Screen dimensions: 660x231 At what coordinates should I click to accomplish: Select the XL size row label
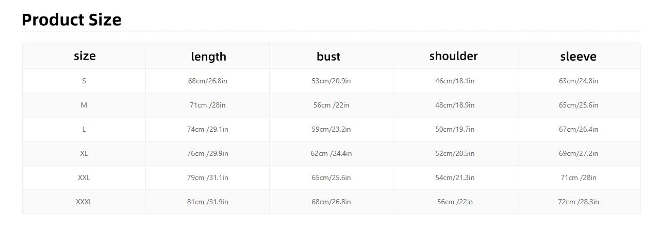tap(84, 153)
